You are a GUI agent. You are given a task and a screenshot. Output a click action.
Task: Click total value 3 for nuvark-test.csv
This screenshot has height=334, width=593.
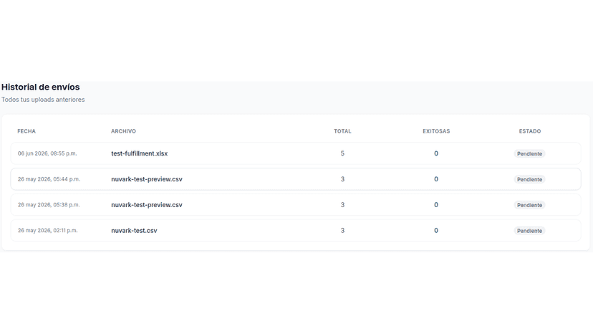point(342,231)
